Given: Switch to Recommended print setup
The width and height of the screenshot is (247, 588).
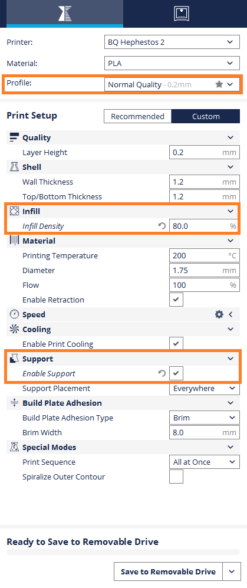Looking at the screenshot, I should pyautogui.click(x=137, y=116).
